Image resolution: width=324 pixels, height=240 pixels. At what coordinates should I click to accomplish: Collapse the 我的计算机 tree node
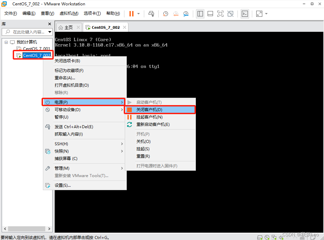coord(6,42)
